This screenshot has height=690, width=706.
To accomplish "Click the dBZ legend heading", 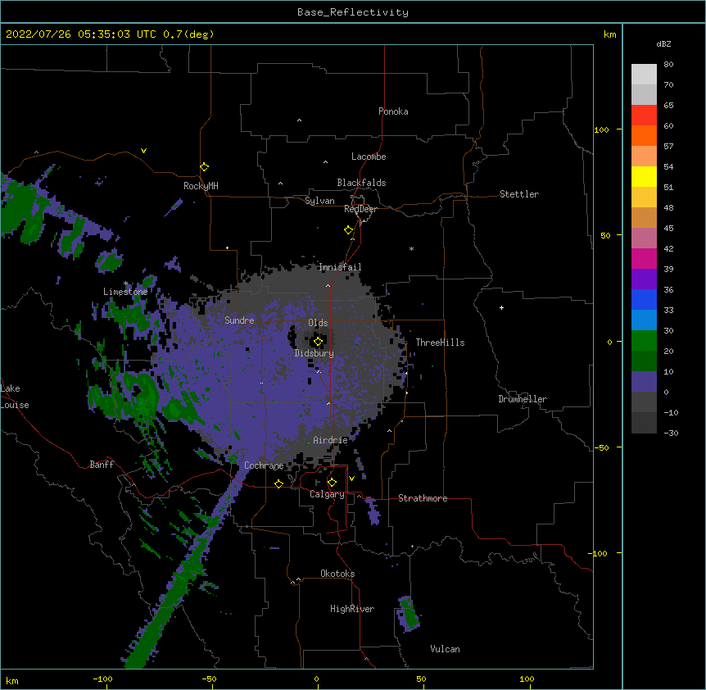I will 663,43.
